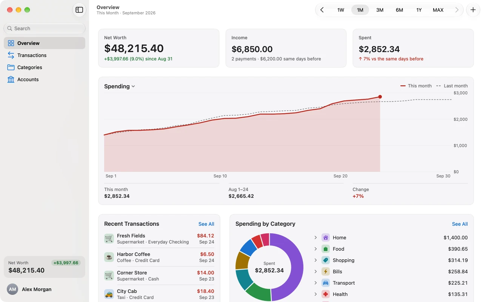Go to next period with right chevron
The height and width of the screenshot is (302, 483).
pos(457,10)
